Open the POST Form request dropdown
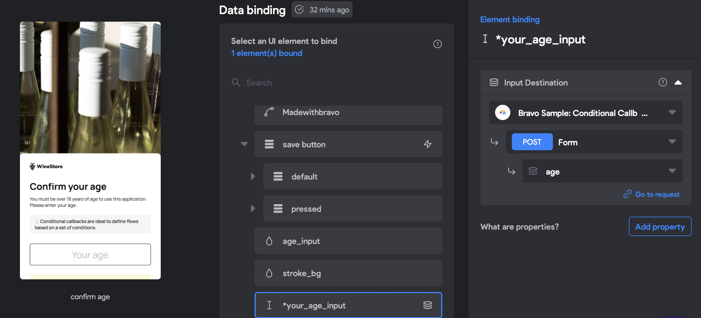The width and height of the screenshot is (701, 318). 672,142
